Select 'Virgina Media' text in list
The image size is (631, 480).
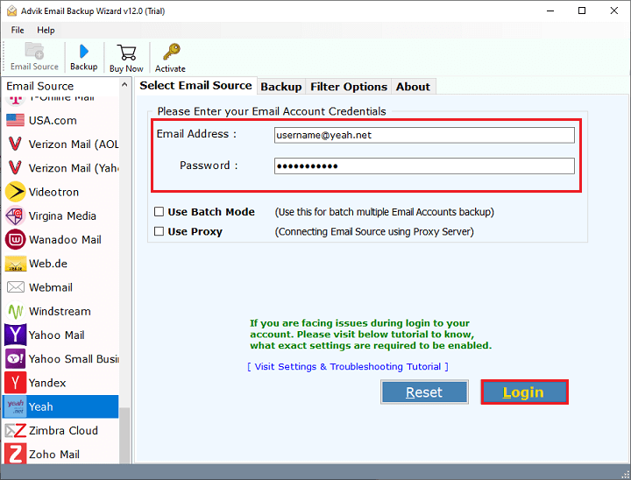click(62, 215)
